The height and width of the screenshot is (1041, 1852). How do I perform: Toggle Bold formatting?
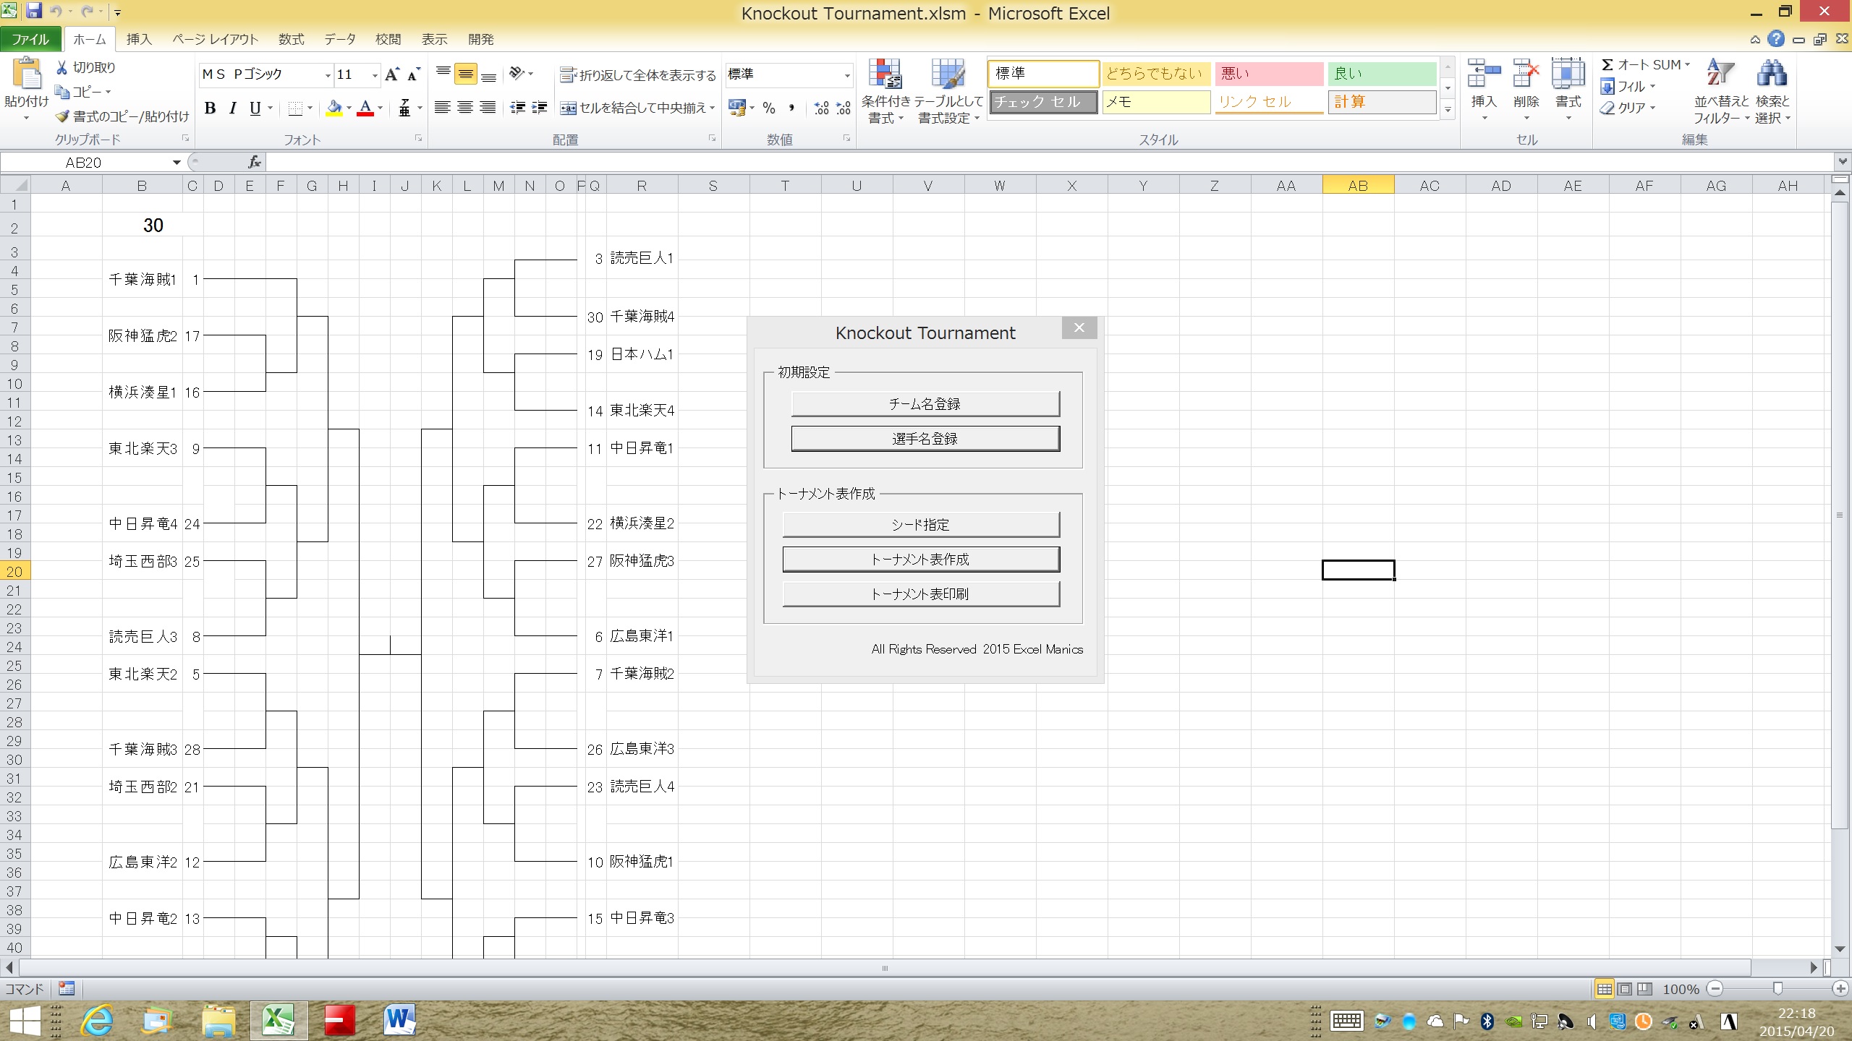point(211,108)
